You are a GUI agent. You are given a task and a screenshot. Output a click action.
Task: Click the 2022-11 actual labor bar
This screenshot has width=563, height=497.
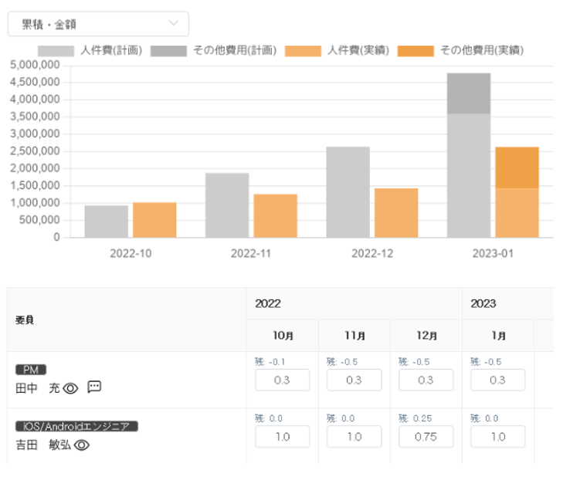pyautogui.click(x=276, y=215)
